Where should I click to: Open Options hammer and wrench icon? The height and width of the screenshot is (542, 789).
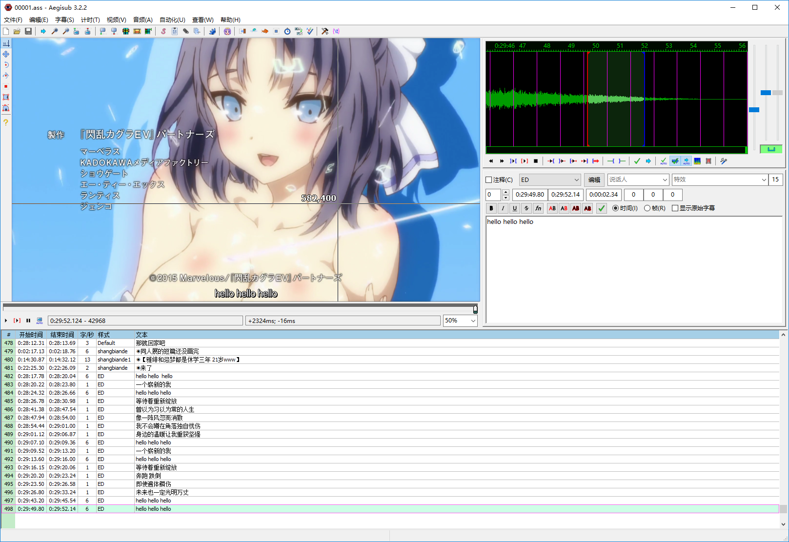pos(325,31)
